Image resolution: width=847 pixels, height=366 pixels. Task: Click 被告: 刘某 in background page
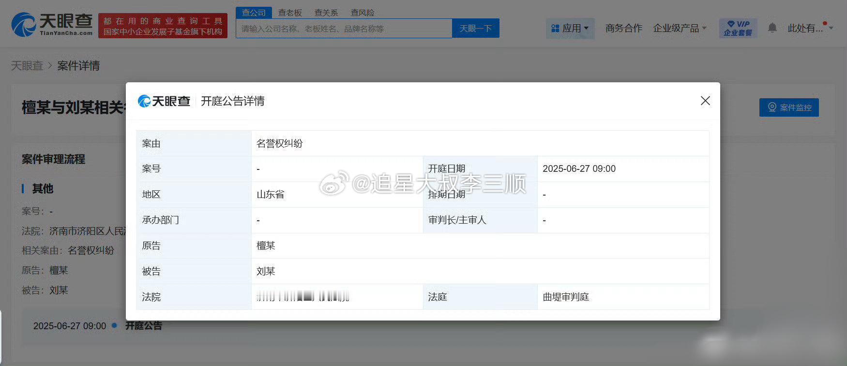click(x=45, y=290)
